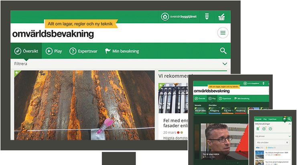Image resolution: width=297 pixels, height=165 pixels.
Task: Tap the search magnifier icon on the phone
Action: pos(289,119)
